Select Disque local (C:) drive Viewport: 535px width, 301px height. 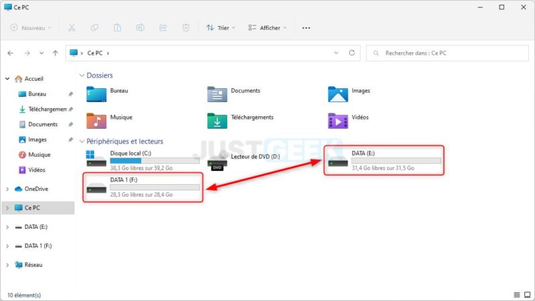143,160
